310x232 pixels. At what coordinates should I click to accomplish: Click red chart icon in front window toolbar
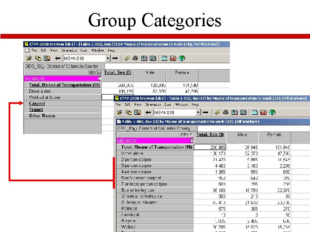[x=263, y=113]
